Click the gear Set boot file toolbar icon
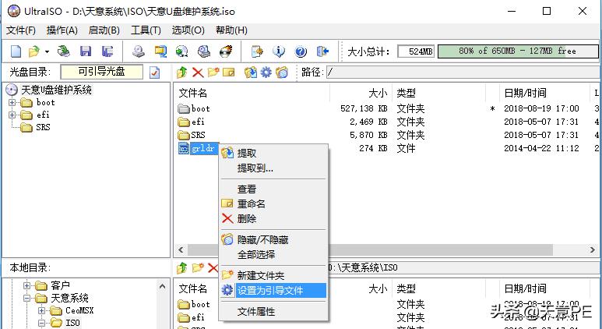The height and width of the screenshot is (329, 602). [x=266, y=72]
